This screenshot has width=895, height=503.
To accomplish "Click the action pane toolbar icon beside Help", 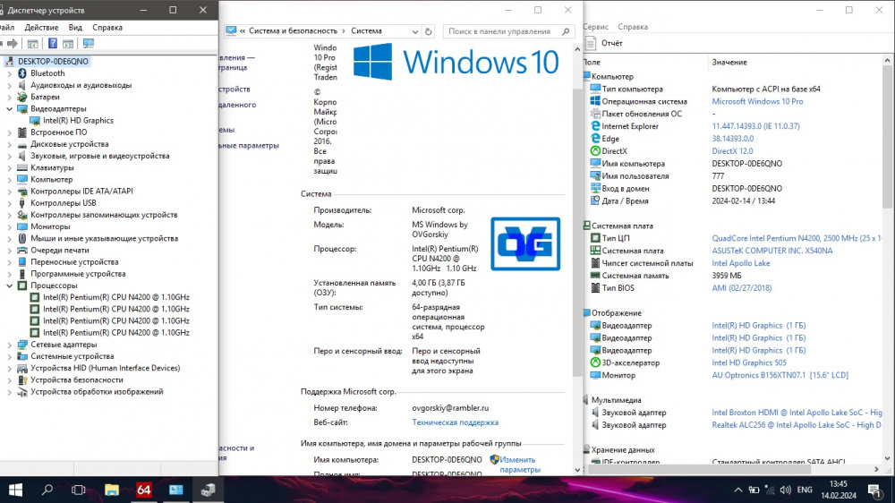I will [x=68, y=43].
